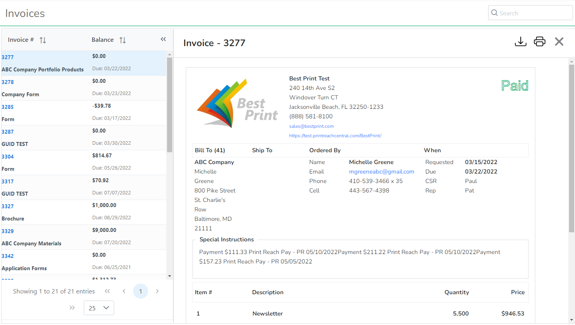Print the invoice
Viewport: 575px width, 325px height.
tap(539, 41)
